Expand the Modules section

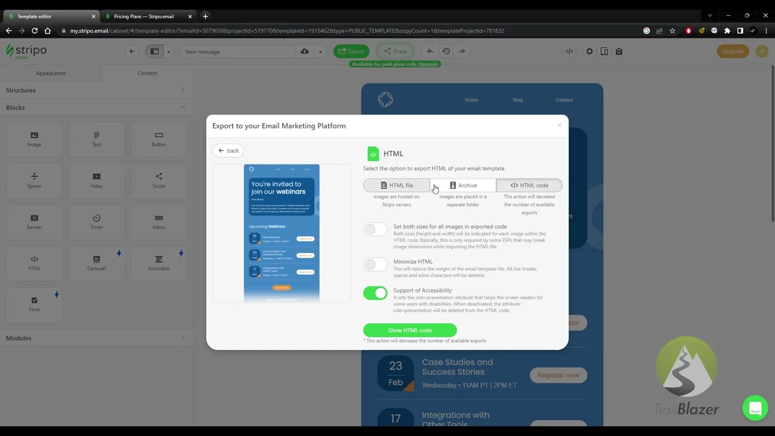click(97, 338)
